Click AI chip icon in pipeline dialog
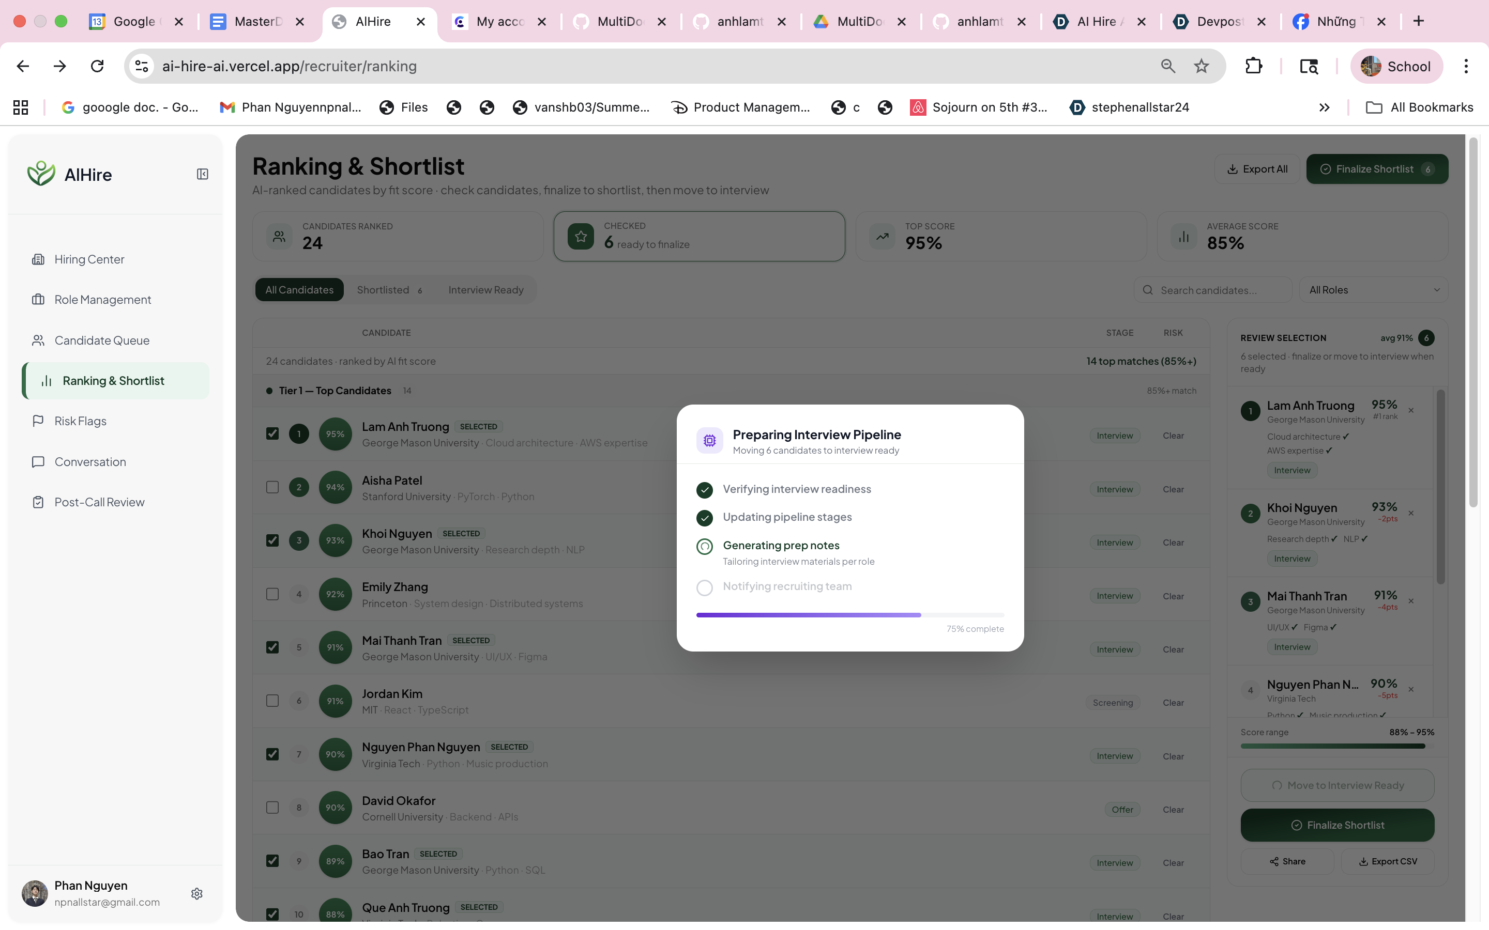Image resolution: width=1489 pixels, height=930 pixels. click(709, 440)
